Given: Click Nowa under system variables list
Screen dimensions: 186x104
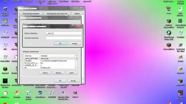Looking at the screenshot, I should [x=45, y=73].
